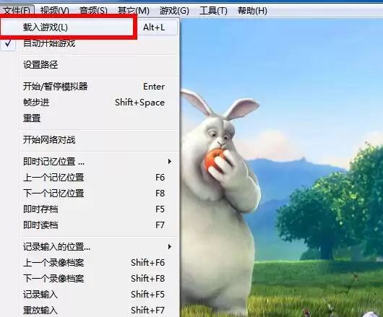Image resolution: width=383 pixels, height=317 pixels.
Task: Choose 开始/暂停模拟器 menu item
Action: pyautogui.click(x=89, y=87)
